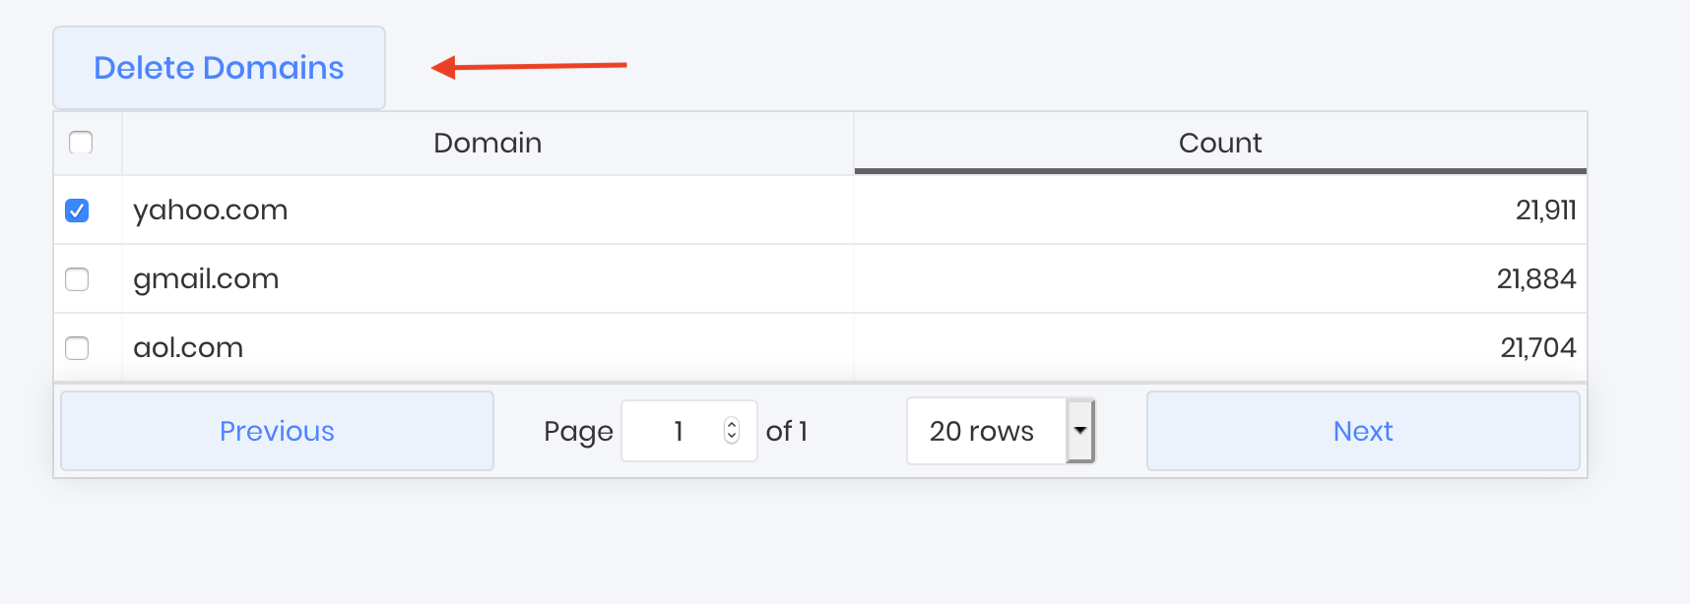The width and height of the screenshot is (1690, 604).
Task: Click the page number decrement down arrow
Action: 732,437
